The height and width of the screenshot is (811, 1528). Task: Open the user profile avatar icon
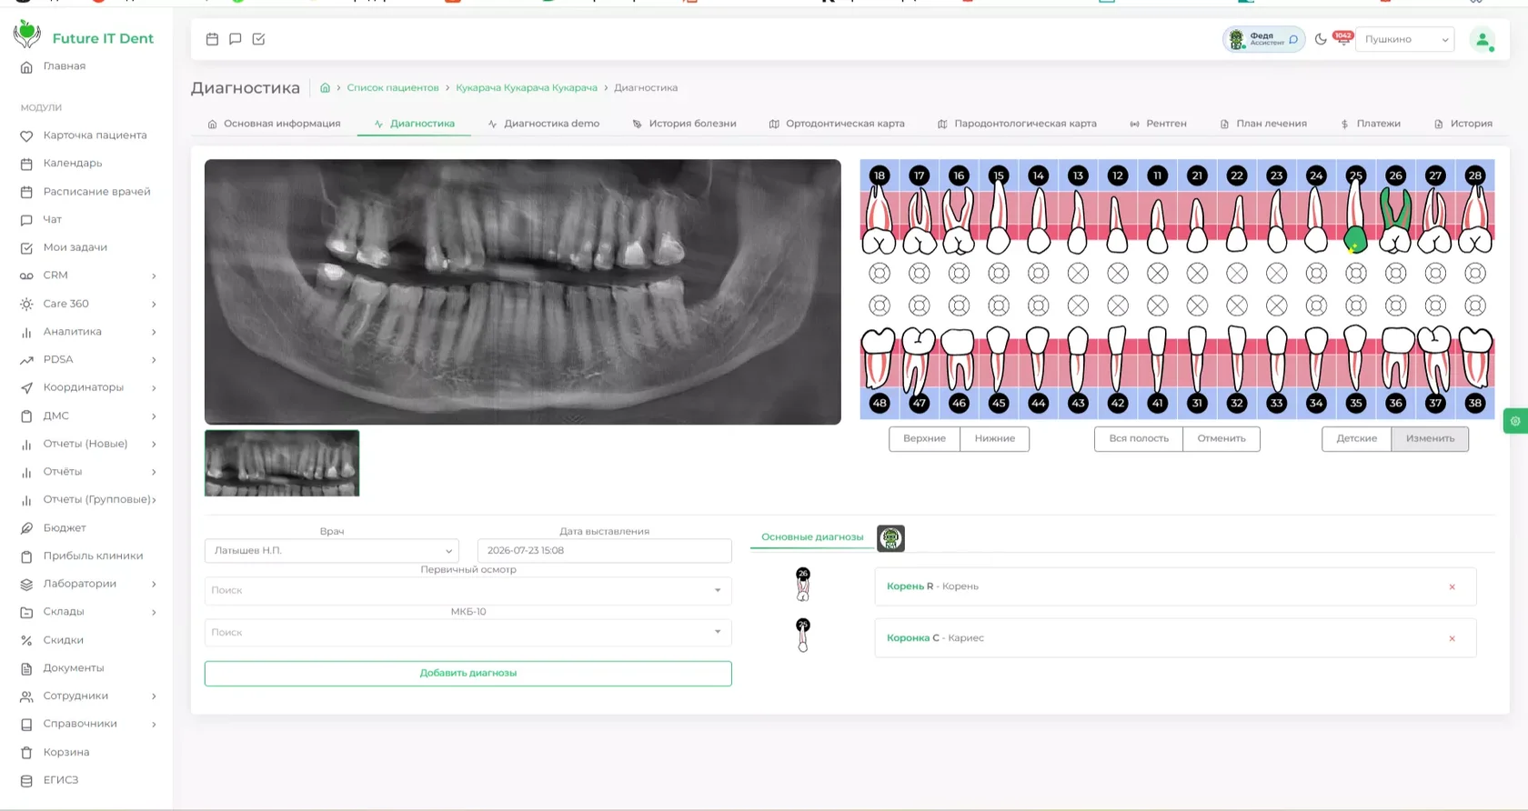click(1483, 40)
